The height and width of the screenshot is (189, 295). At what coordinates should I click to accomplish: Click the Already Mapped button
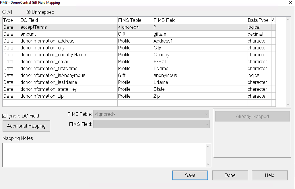[x=252, y=116]
